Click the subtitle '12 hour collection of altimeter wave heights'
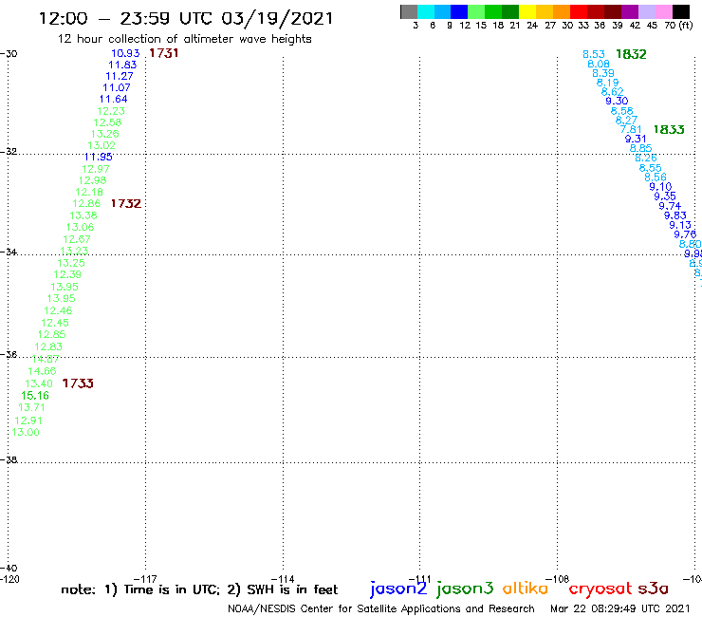702x617 pixels. [x=184, y=39]
